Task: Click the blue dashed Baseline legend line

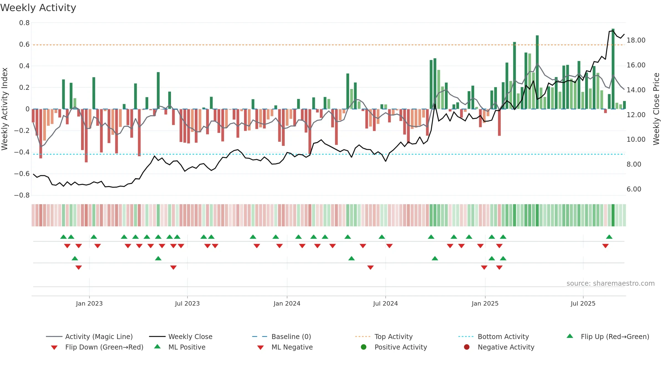Action: coord(260,337)
